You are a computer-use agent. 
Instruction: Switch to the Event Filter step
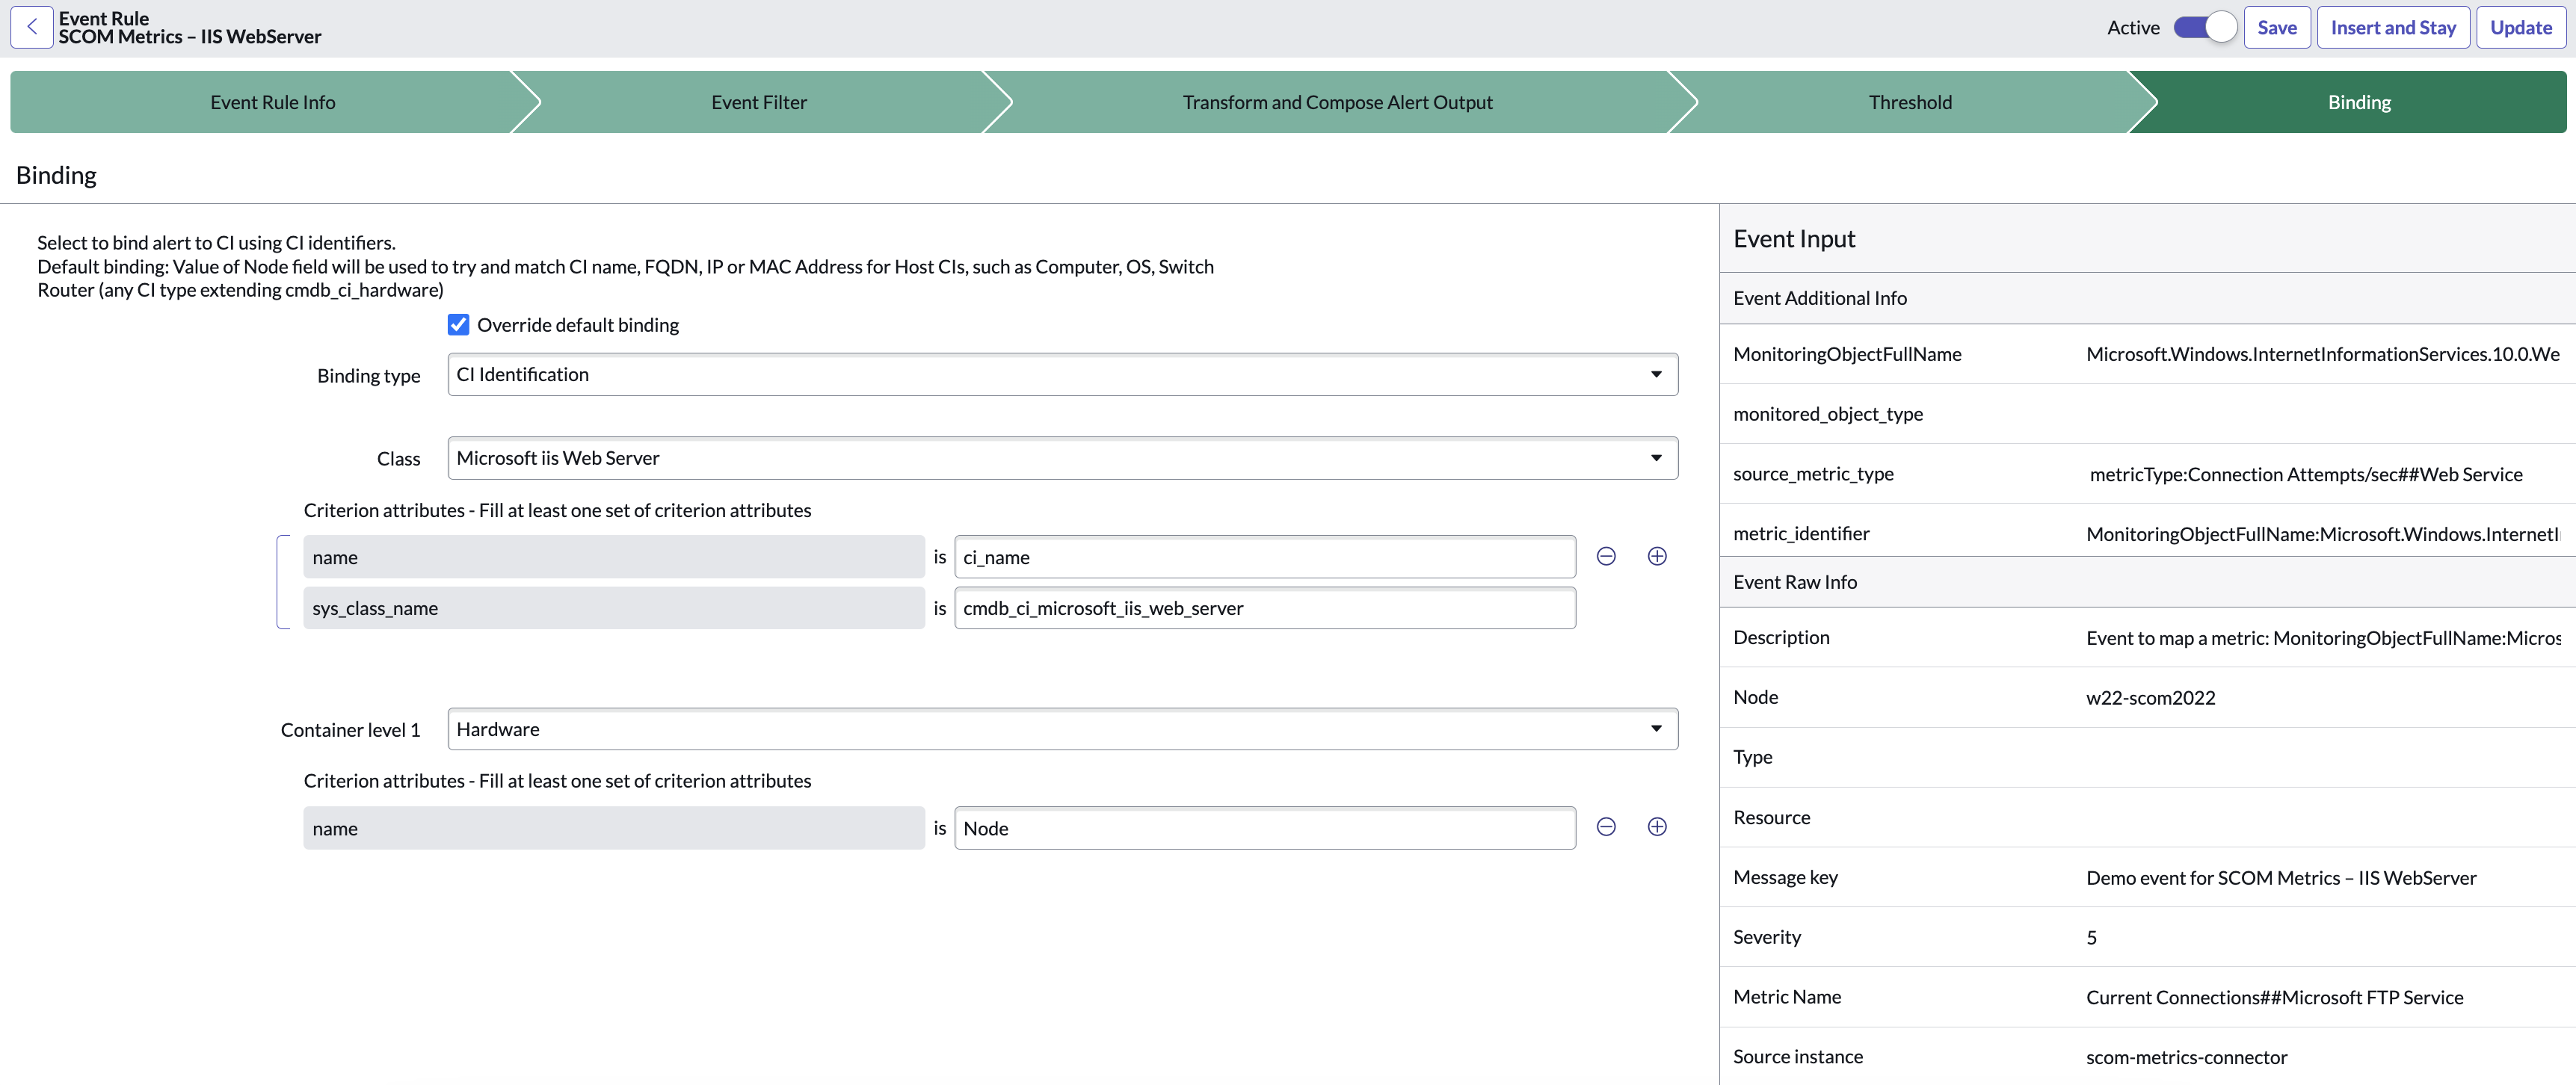[x=759, y=102]
